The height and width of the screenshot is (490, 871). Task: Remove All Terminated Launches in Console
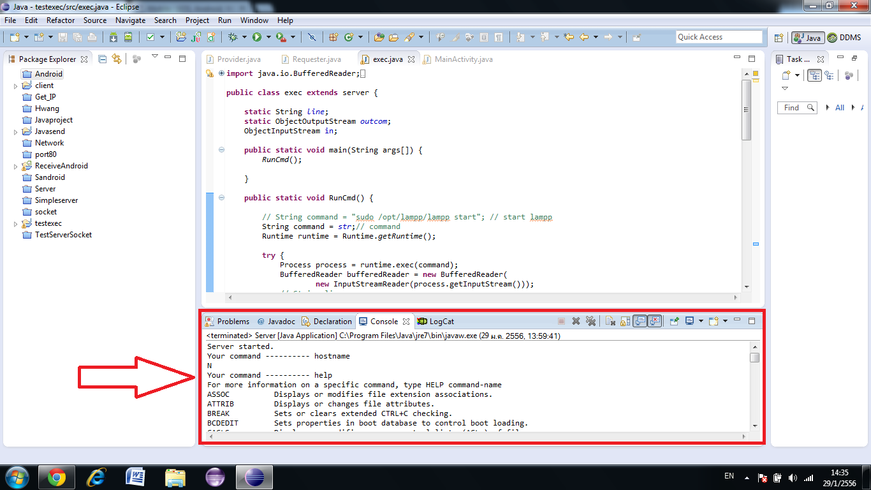click(590, 321)
